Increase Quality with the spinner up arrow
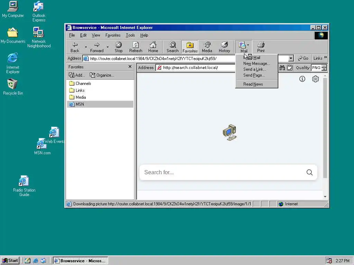This screenshot has height=265, width=354. pyautogui.click(x=324, y=66)
